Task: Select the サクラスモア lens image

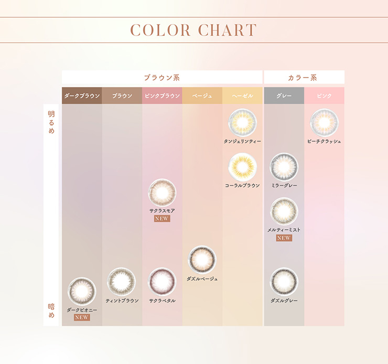Action: [162, 193]
